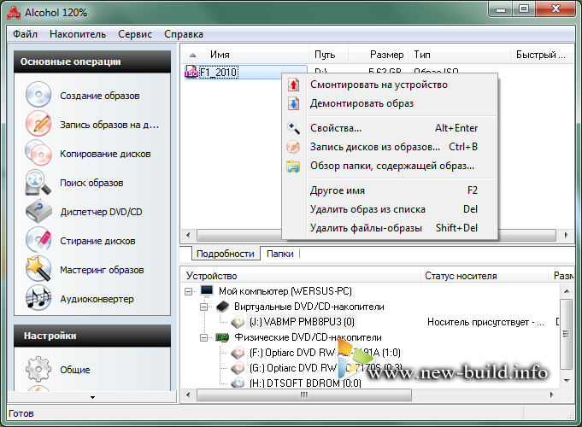Open Поиск образов operation
582x427 pixels.
pos(91,183)
